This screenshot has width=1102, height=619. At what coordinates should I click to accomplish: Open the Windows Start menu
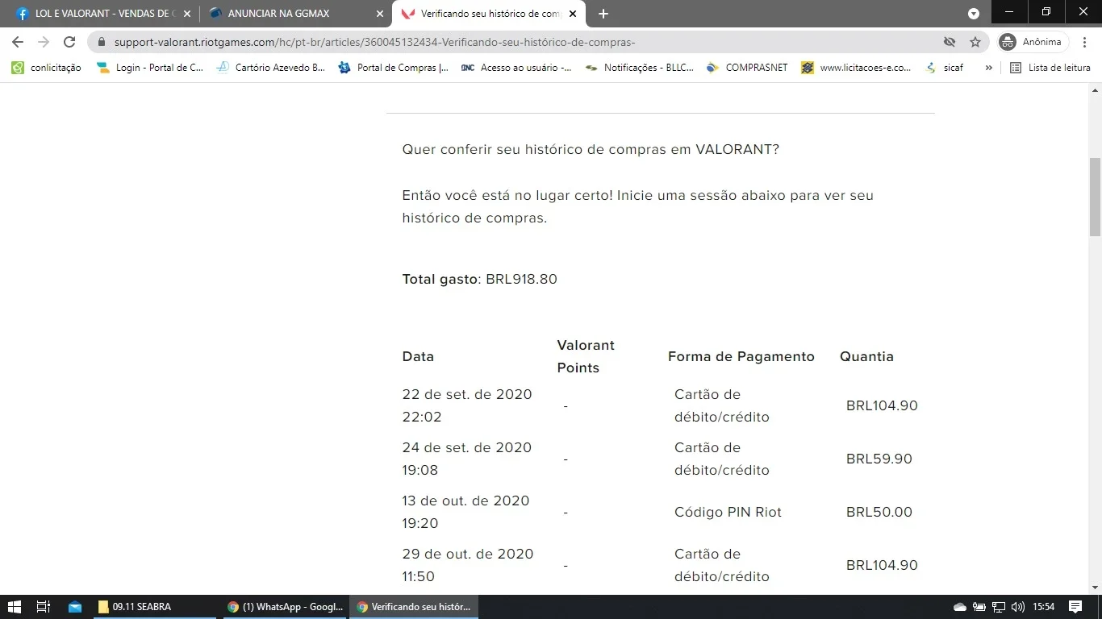[x=14, y=607]
